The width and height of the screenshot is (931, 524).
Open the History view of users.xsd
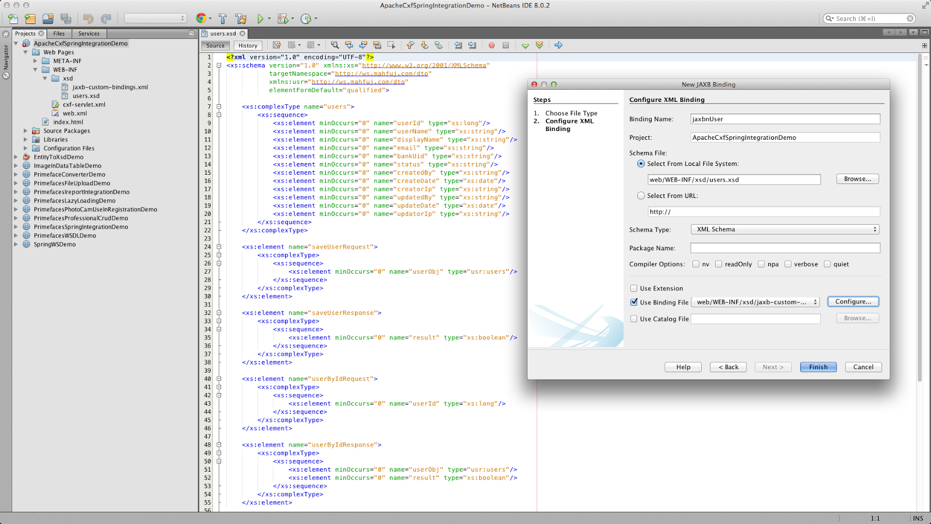click(248, 45)
